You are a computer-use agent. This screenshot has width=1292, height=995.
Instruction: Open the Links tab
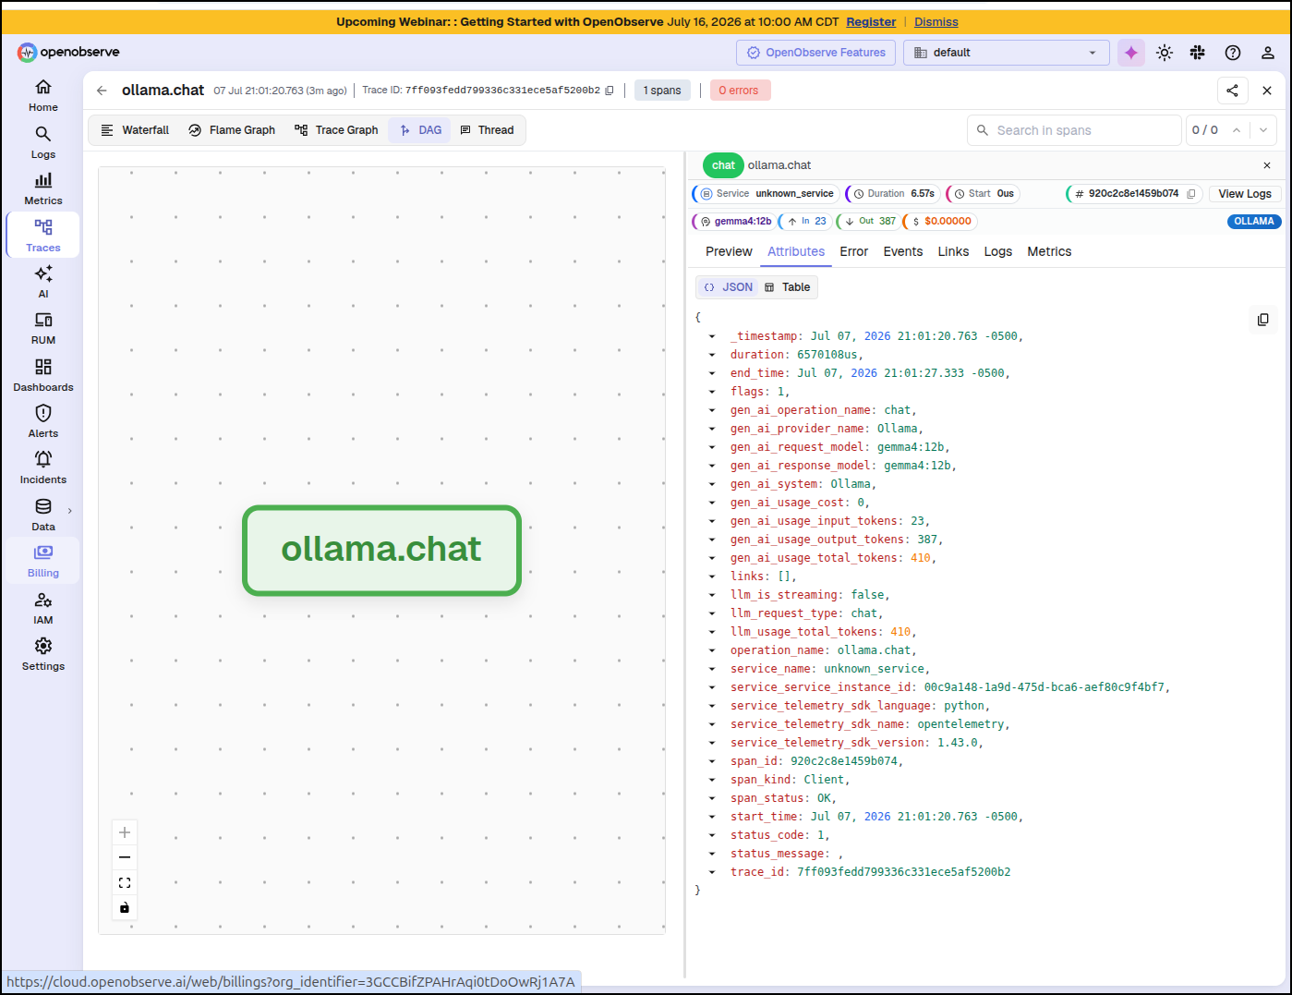click(953, 251)
